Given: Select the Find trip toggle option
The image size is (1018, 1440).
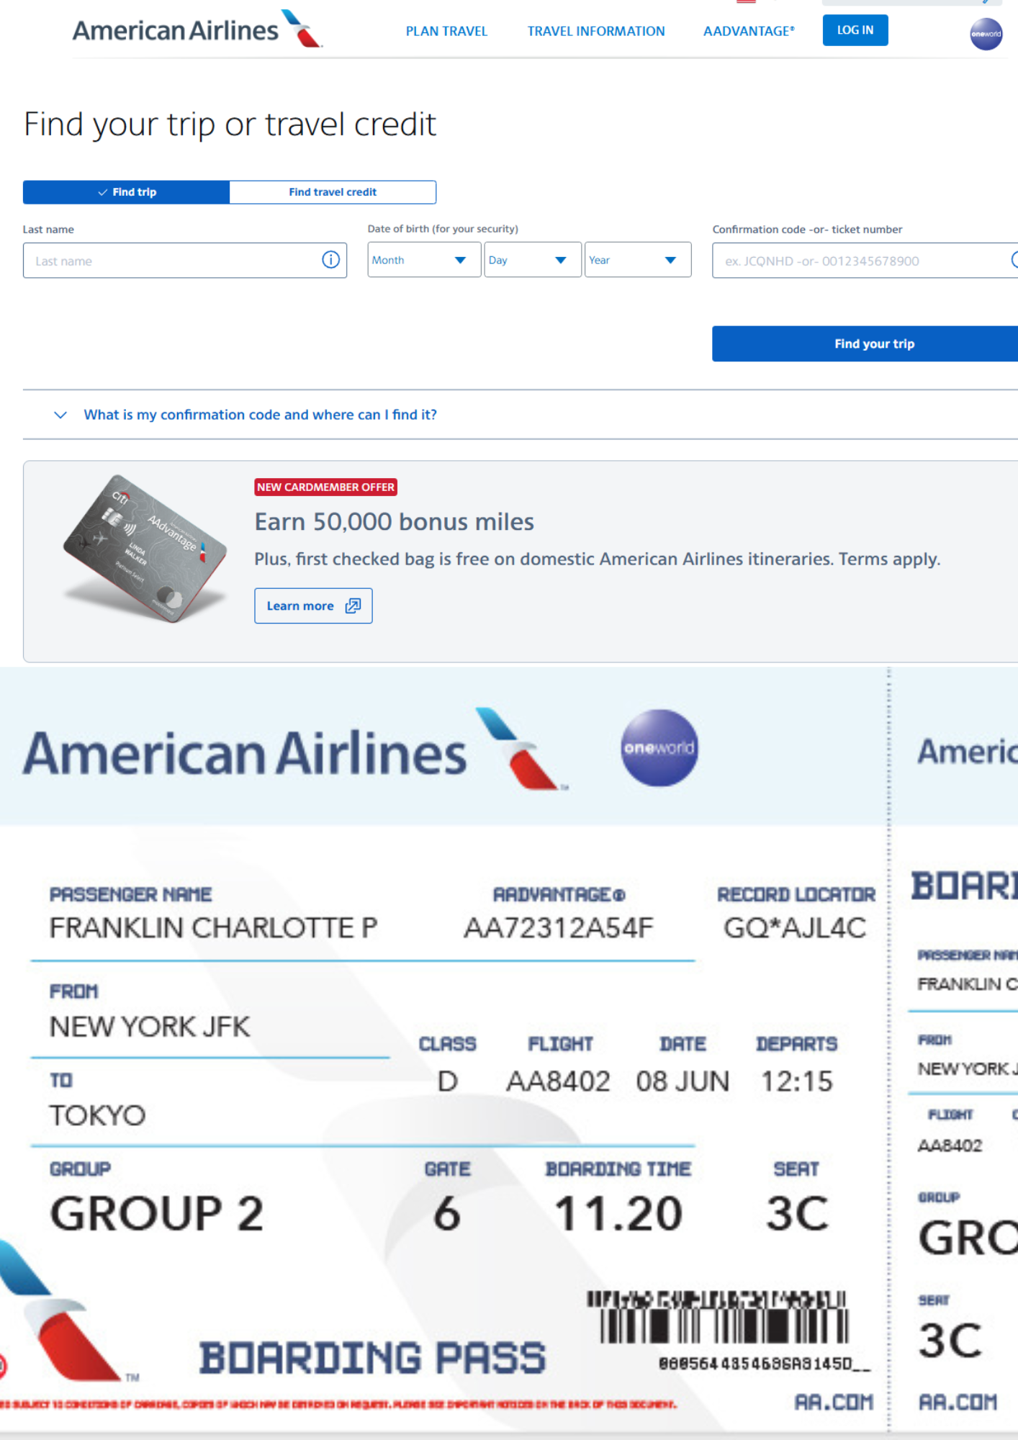Looking at the screenshot, I should (127, 192).
